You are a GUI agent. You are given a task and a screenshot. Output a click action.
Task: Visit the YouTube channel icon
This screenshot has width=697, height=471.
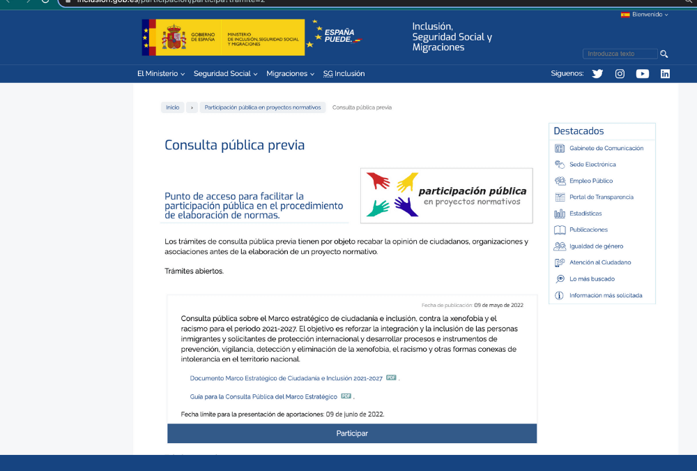643,74
